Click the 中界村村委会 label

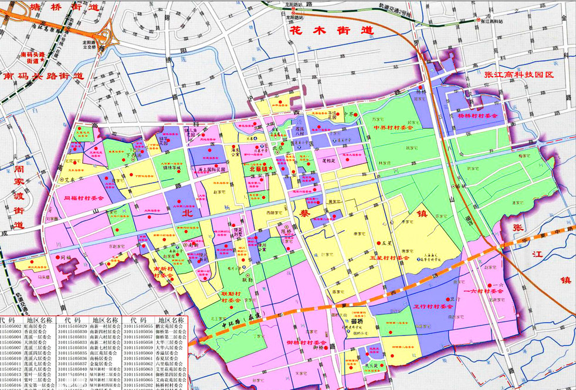pyautogui.click(x=394, y=127)
